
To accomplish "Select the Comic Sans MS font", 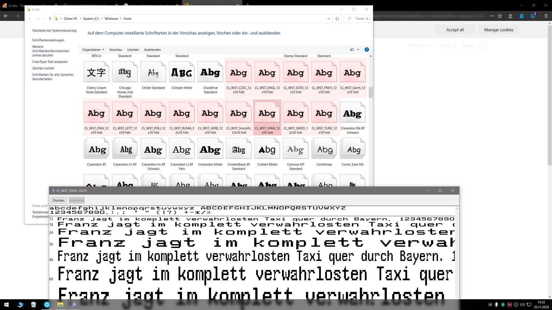I will point(352,149).
